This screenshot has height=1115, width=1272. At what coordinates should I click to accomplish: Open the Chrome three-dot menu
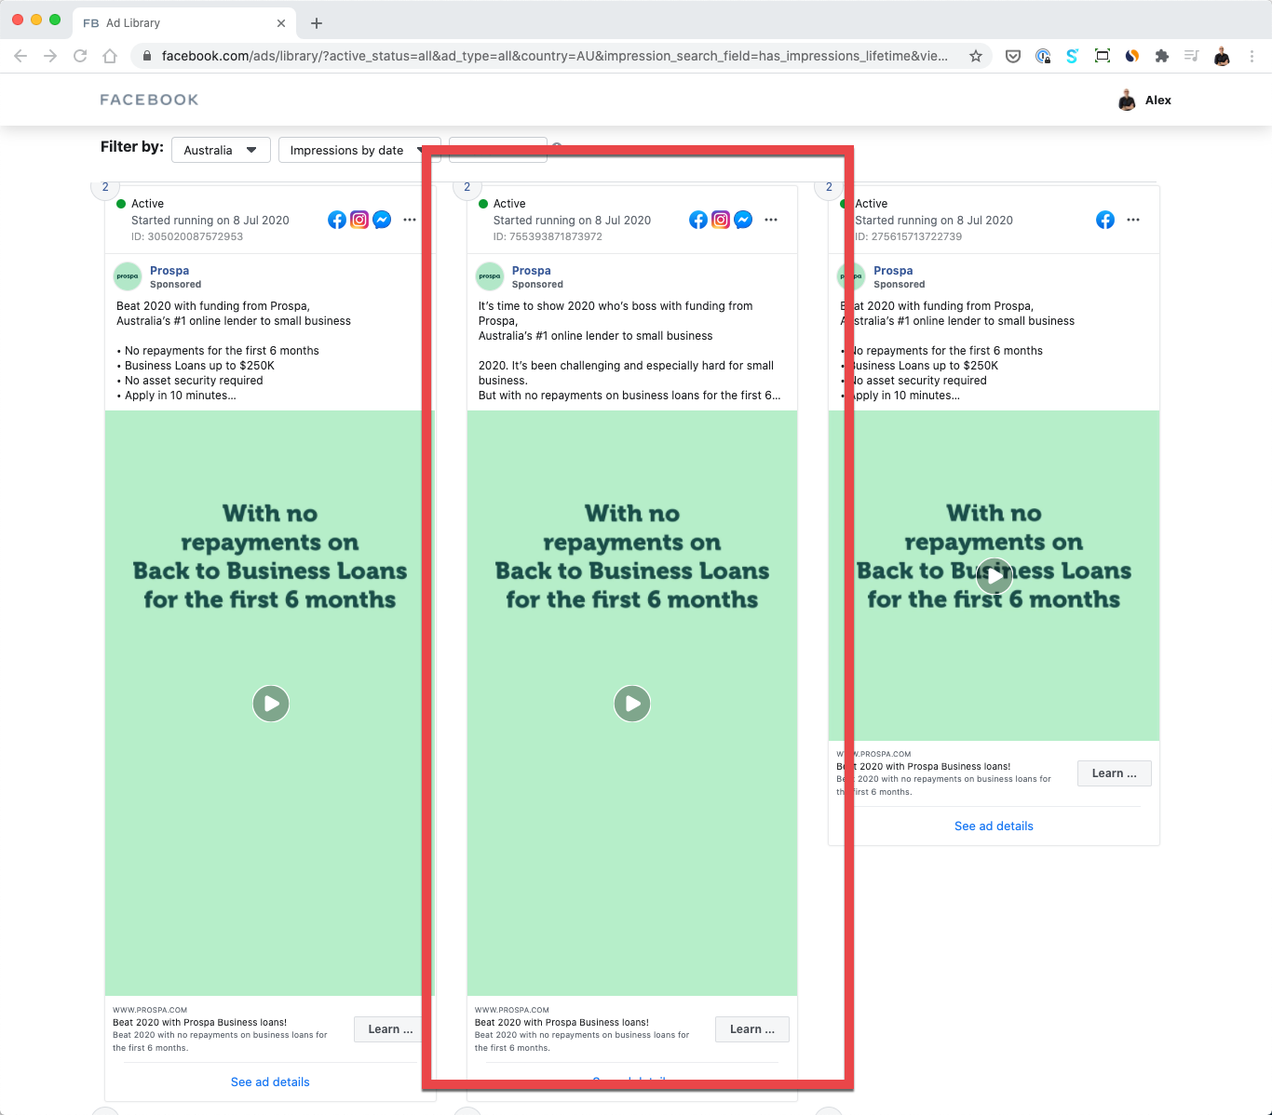tap(1252, 56)
